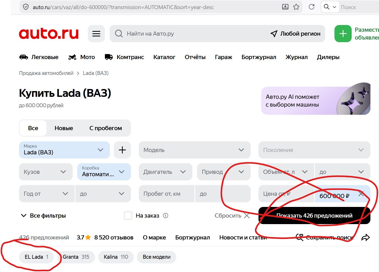Follow the Продажа автомобилей breadcrumb
This screenshot has height=272, width=379.
46,73
